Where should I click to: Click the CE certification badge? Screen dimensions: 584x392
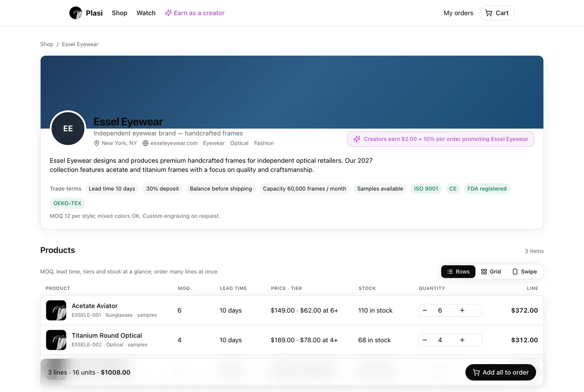[453, 189]
